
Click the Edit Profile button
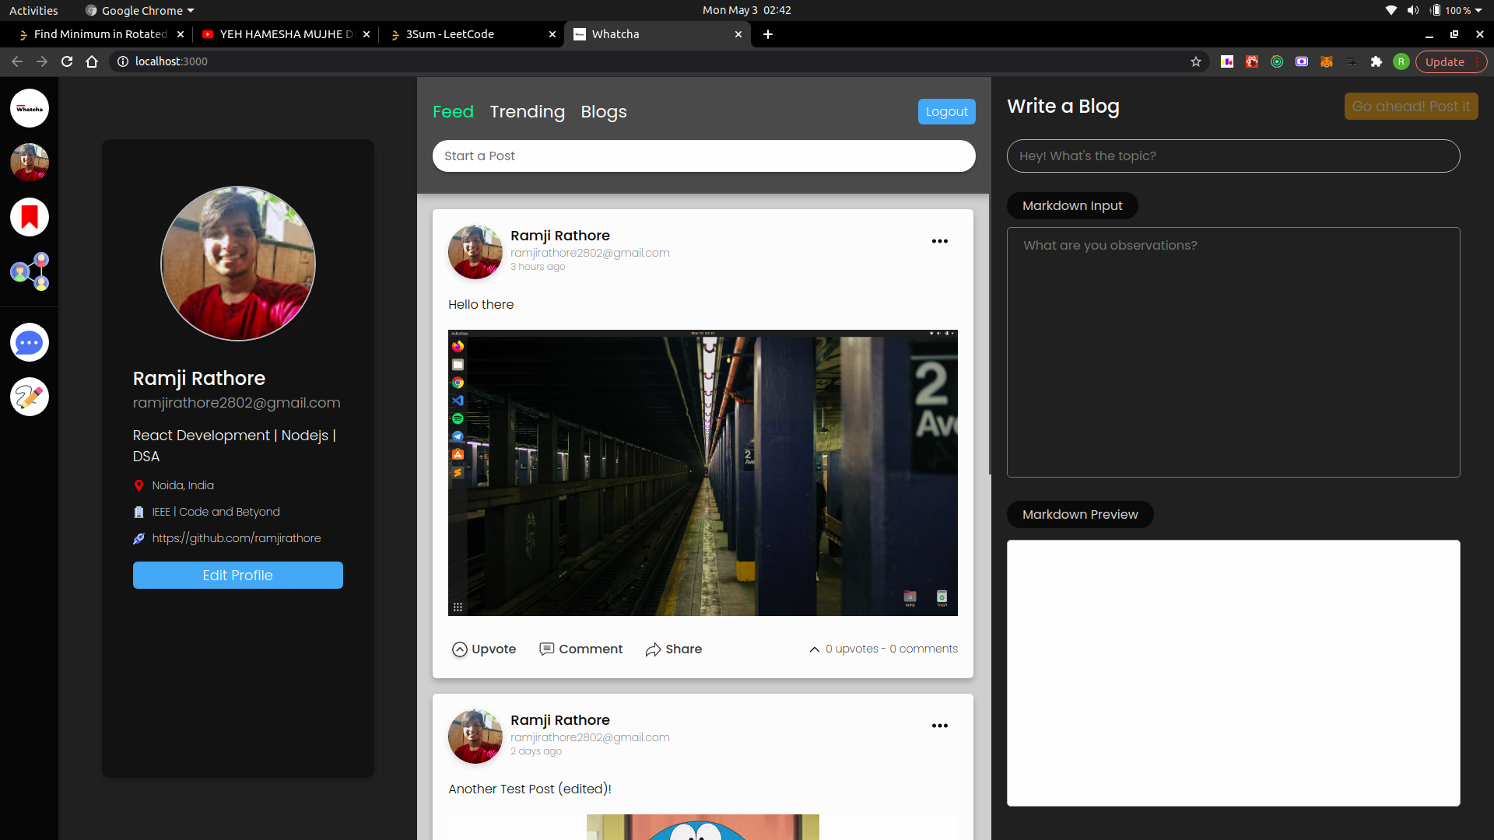[x=237, y=576]
